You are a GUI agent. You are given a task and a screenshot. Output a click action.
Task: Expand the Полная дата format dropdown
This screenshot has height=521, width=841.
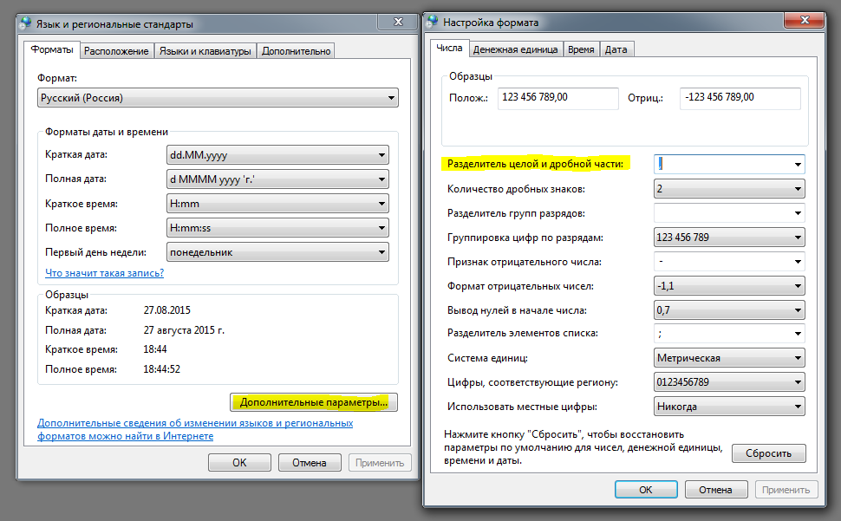coord(277,179)
